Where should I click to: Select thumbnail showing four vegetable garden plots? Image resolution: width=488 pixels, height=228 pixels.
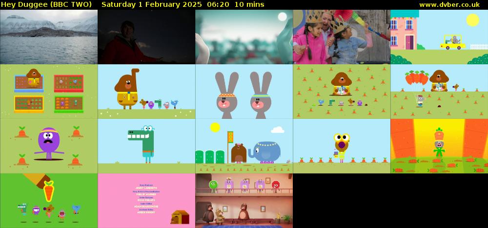coord(49,92)
